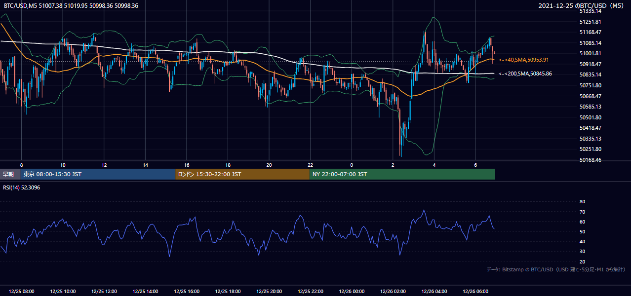Select the RSI axis value 20
Screen dimensions: 631x296
coord(582,261)
